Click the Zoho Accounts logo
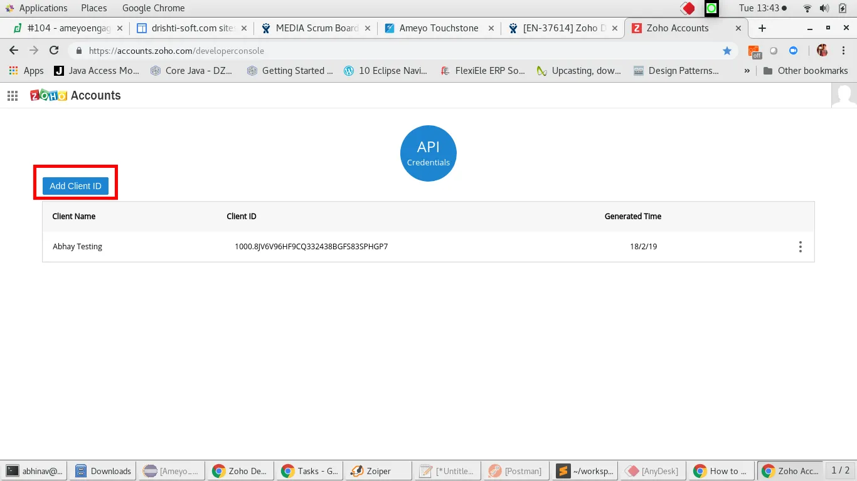The image size is (857, 481). click(75, 95)
